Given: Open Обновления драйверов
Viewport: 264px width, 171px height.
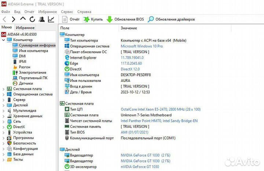Looking at the screenshot, I should pyautogui.click(x=171, y=19).
